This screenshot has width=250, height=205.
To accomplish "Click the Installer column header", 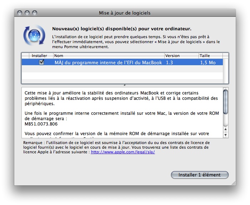I will click(x=41, y=56).
